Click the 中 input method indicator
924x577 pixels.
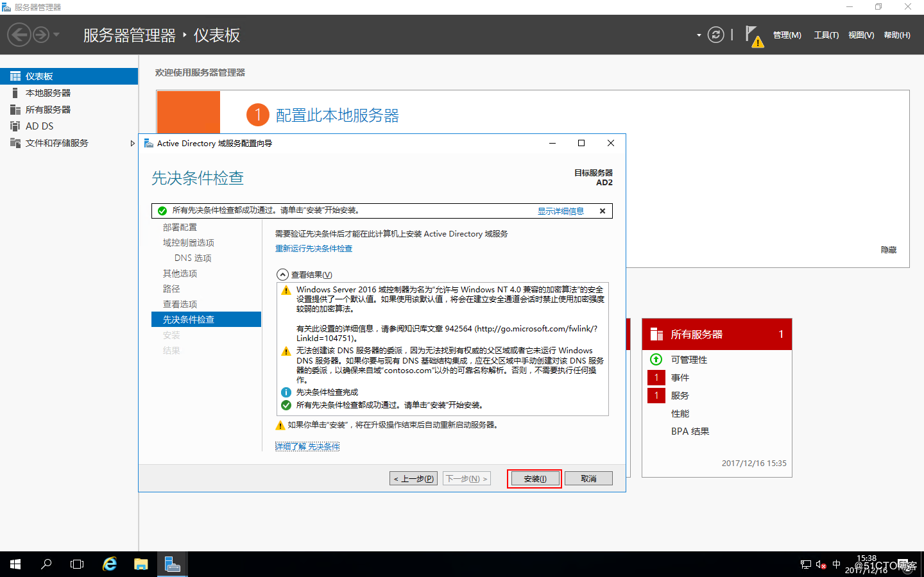click(836, 564)
